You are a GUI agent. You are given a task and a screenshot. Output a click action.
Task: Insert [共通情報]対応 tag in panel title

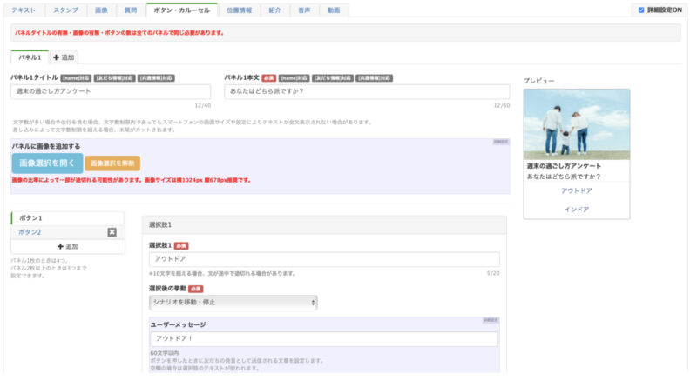pyautogui.click(x=156, y=77)
